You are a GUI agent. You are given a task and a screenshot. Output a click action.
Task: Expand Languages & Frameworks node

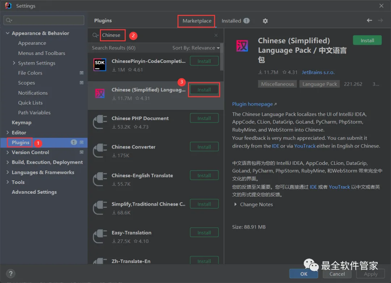[x=8, y=172]
